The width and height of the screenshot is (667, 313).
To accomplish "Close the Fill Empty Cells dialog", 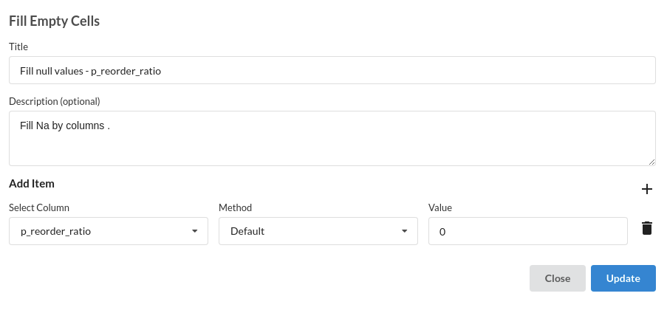I will point(557,278).
